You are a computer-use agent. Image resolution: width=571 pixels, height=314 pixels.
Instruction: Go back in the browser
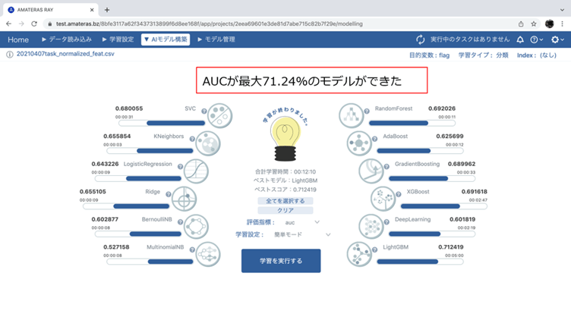coord(9,24)
